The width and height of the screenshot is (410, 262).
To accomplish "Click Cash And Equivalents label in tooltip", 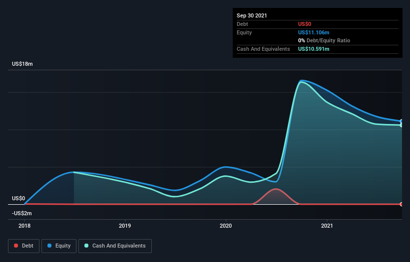I will [263, 49].
